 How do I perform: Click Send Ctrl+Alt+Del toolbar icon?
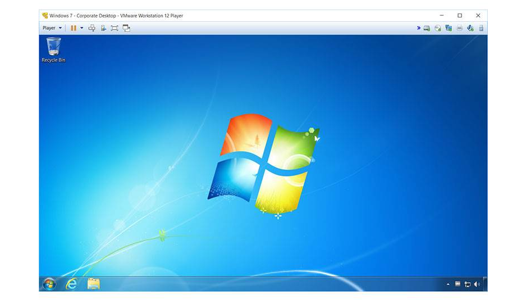click(92, 28)
